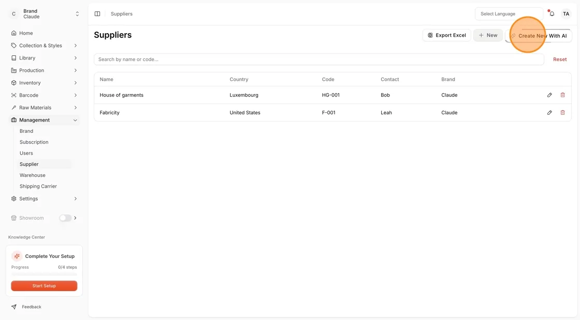Expand the Inventory chevron
The width and height of the screenshot is (580, 320).
click(x=76, y=83)
